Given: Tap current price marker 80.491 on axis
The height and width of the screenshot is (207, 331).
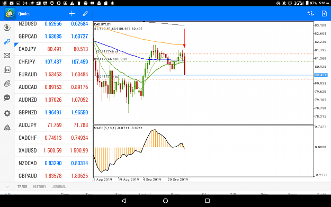Looking at the screenshot, I should [x=321, y=75].
